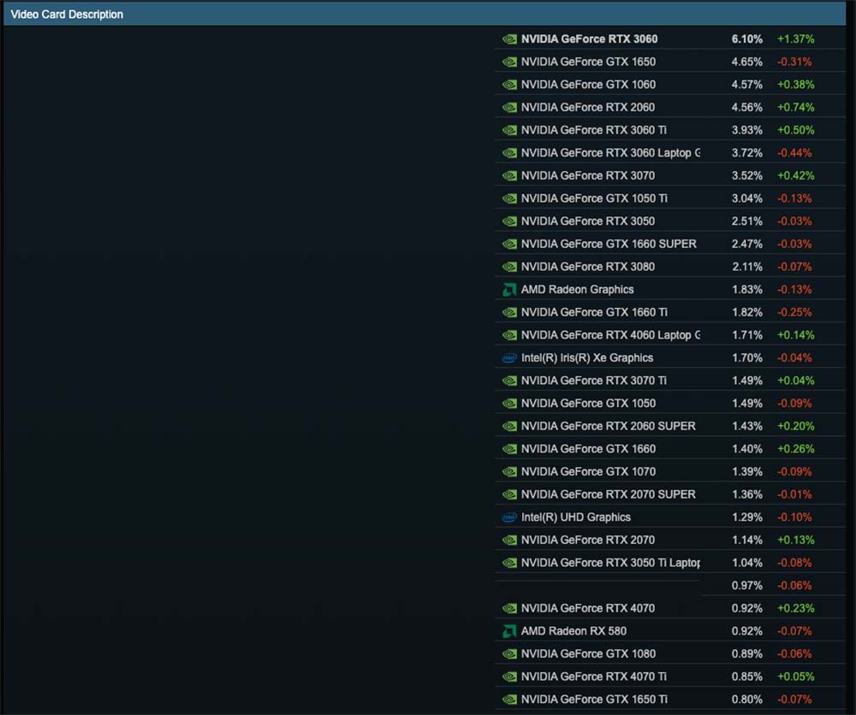
Task: Click the 1.83% share value
Action: [746, 290]
